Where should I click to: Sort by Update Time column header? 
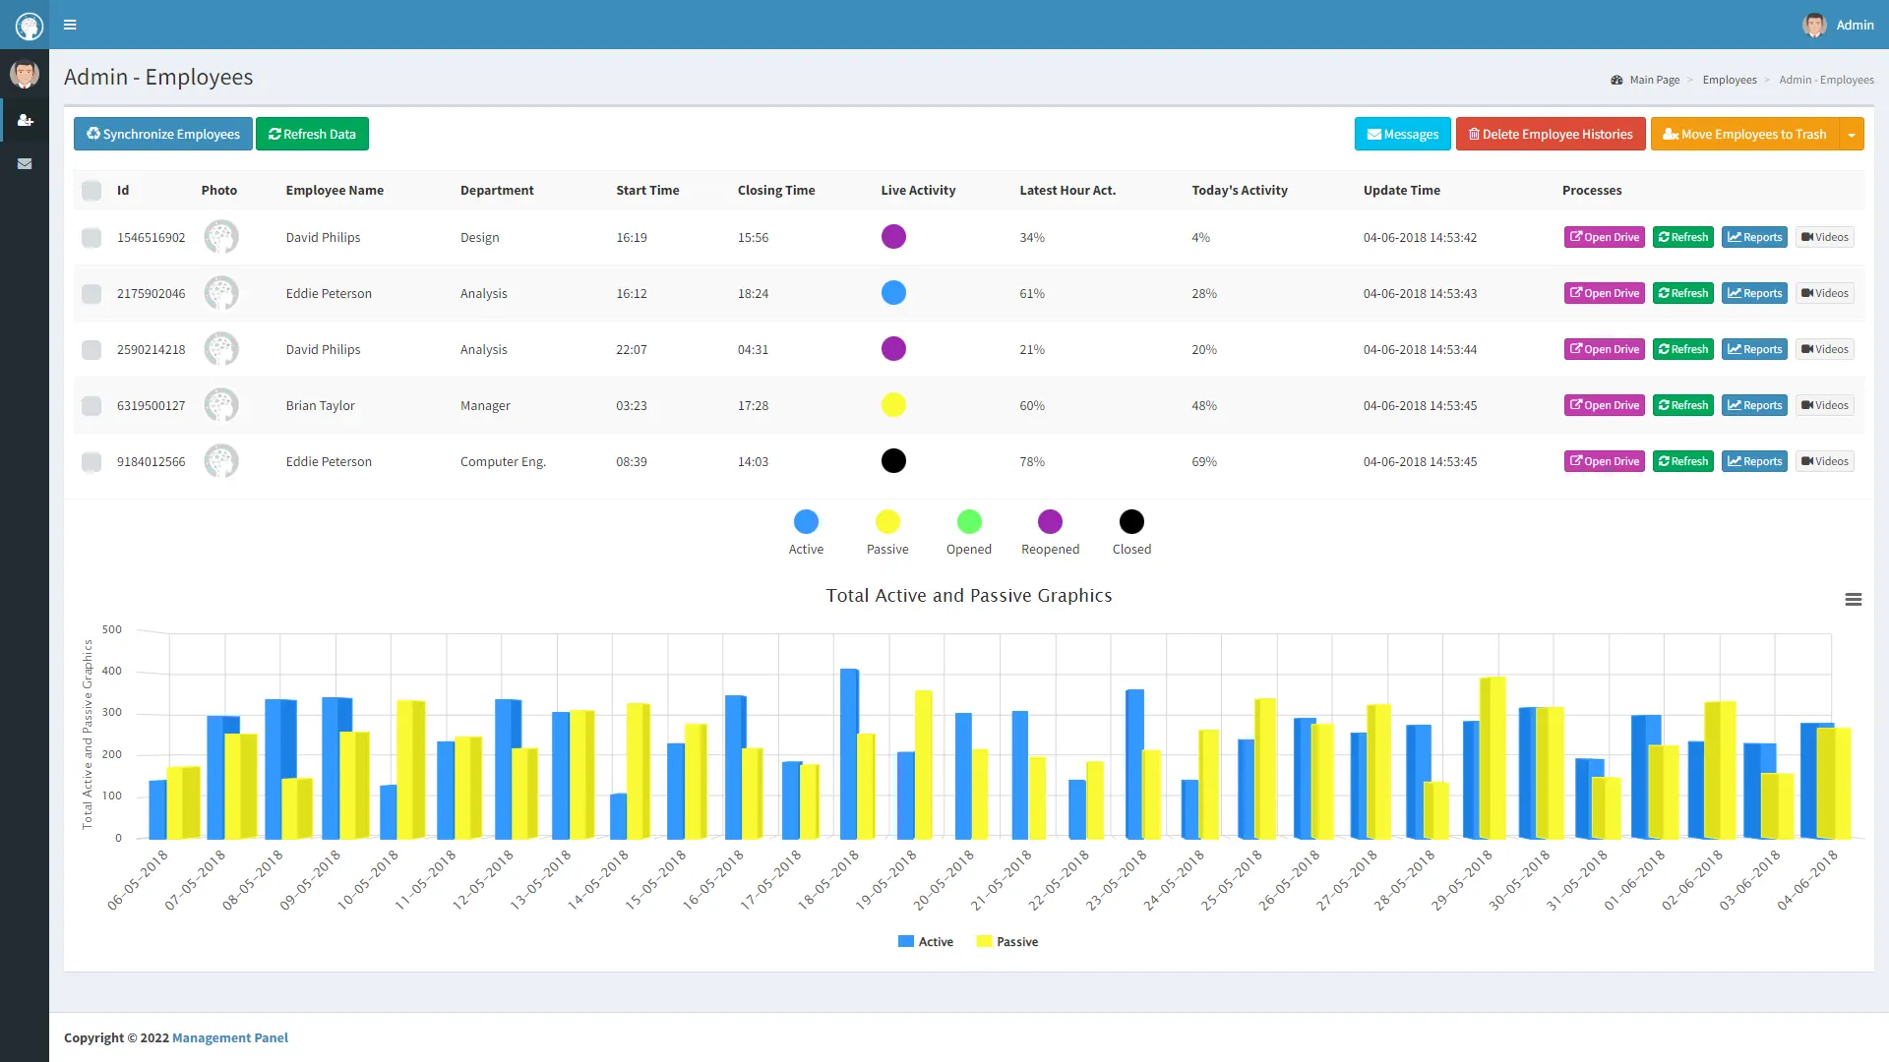[1402, 191]
